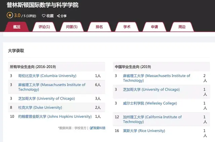Switch to the 周边 tab

(182, 27)
